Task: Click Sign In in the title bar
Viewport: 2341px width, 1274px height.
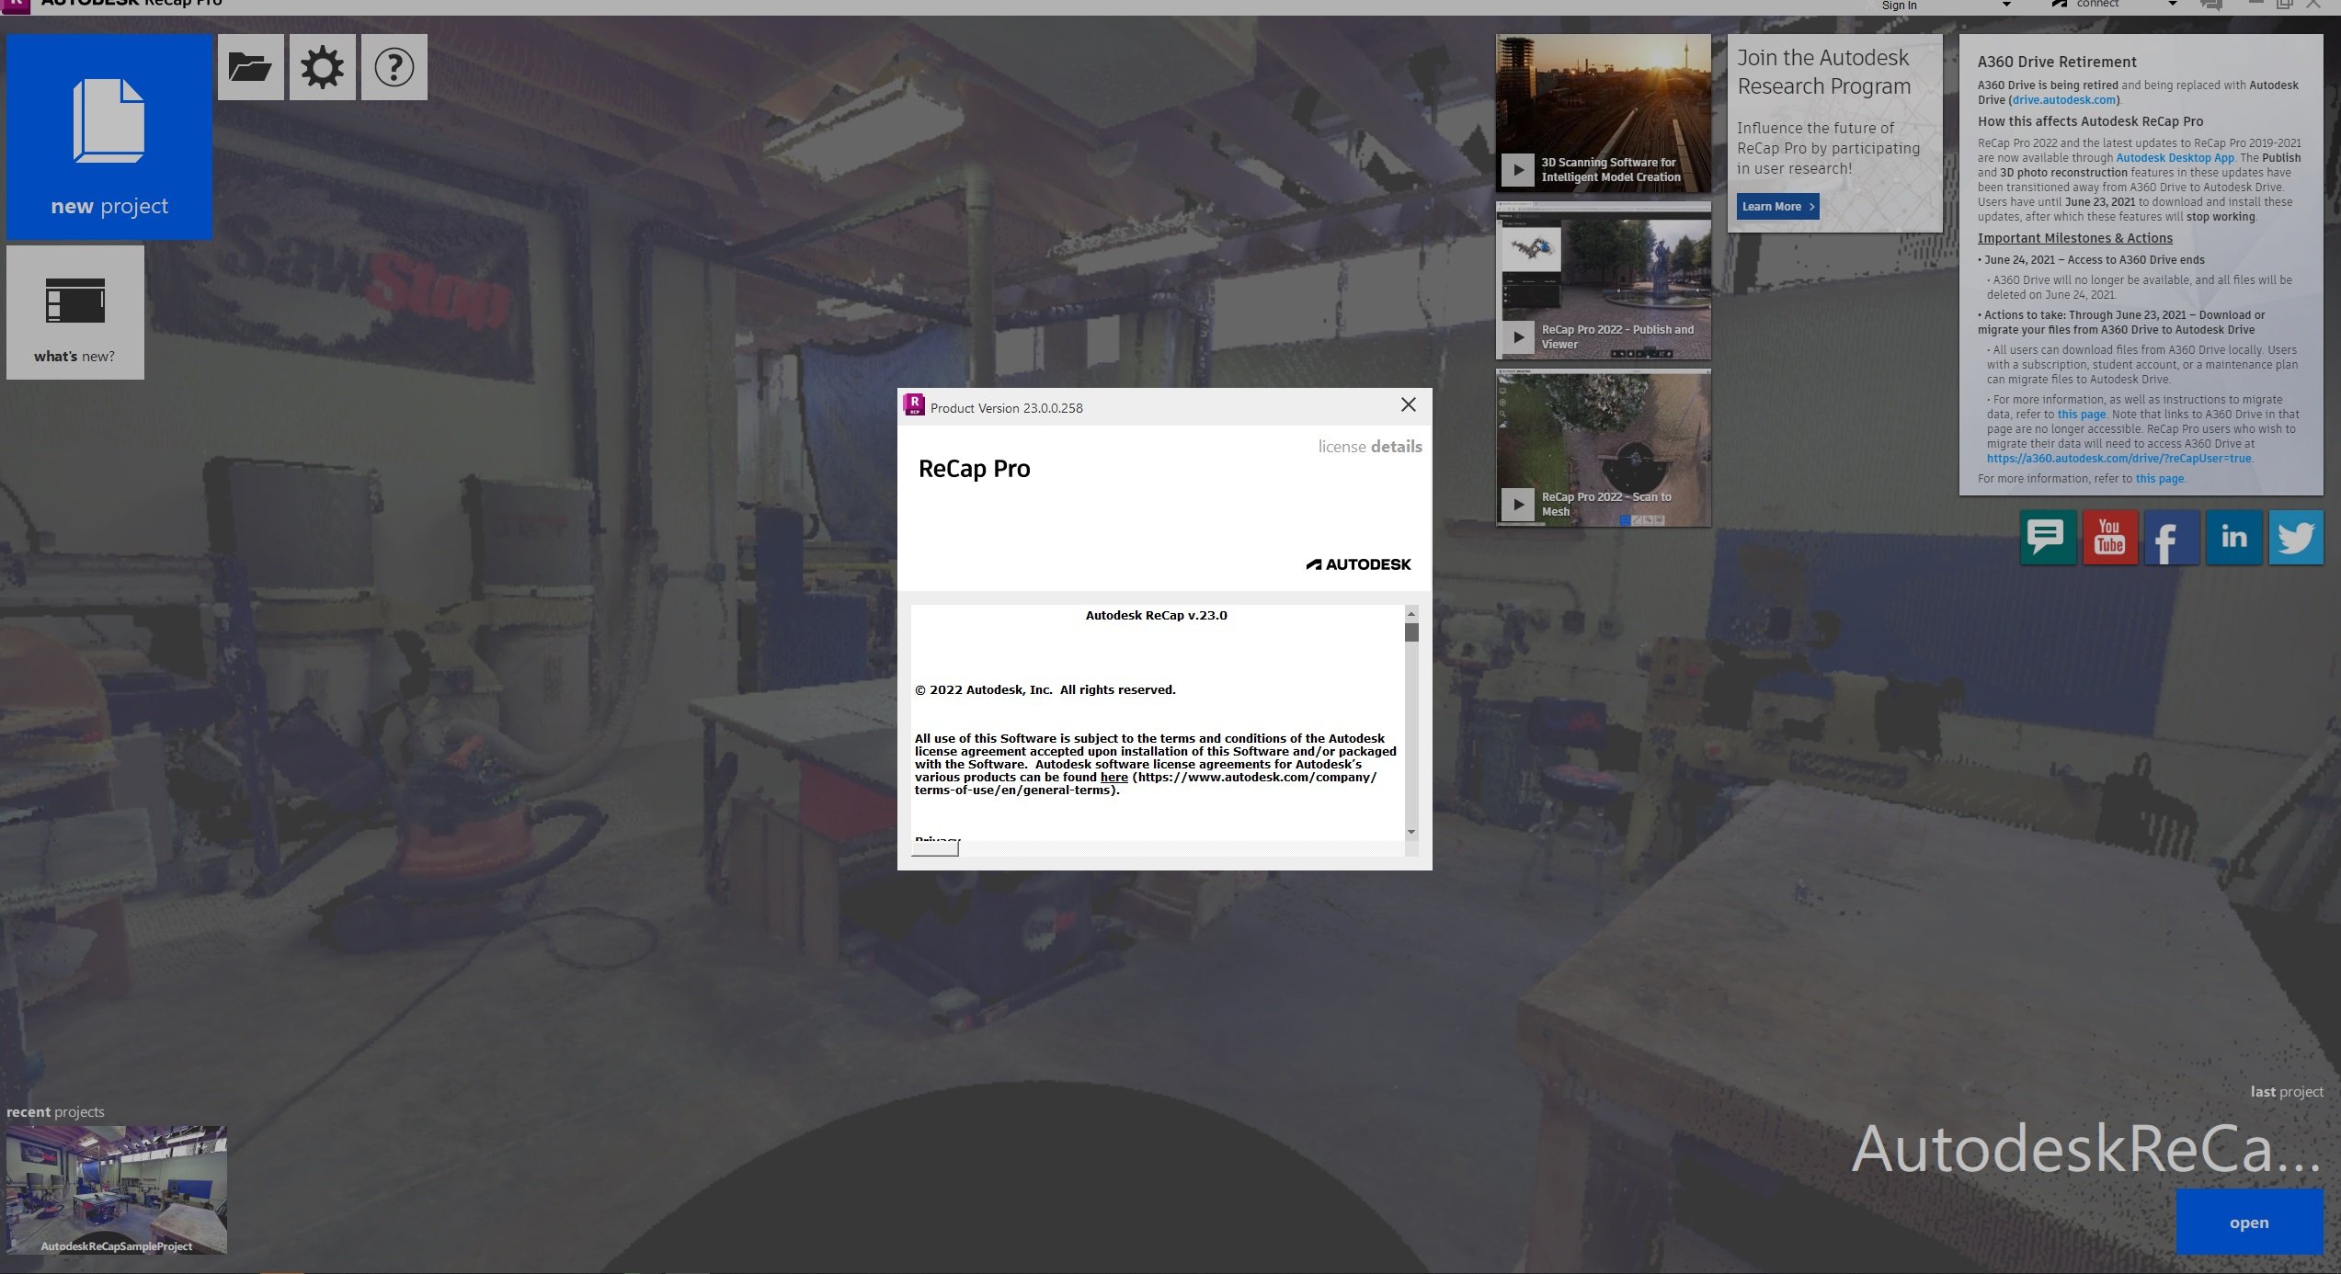Action: point(1899,6)
